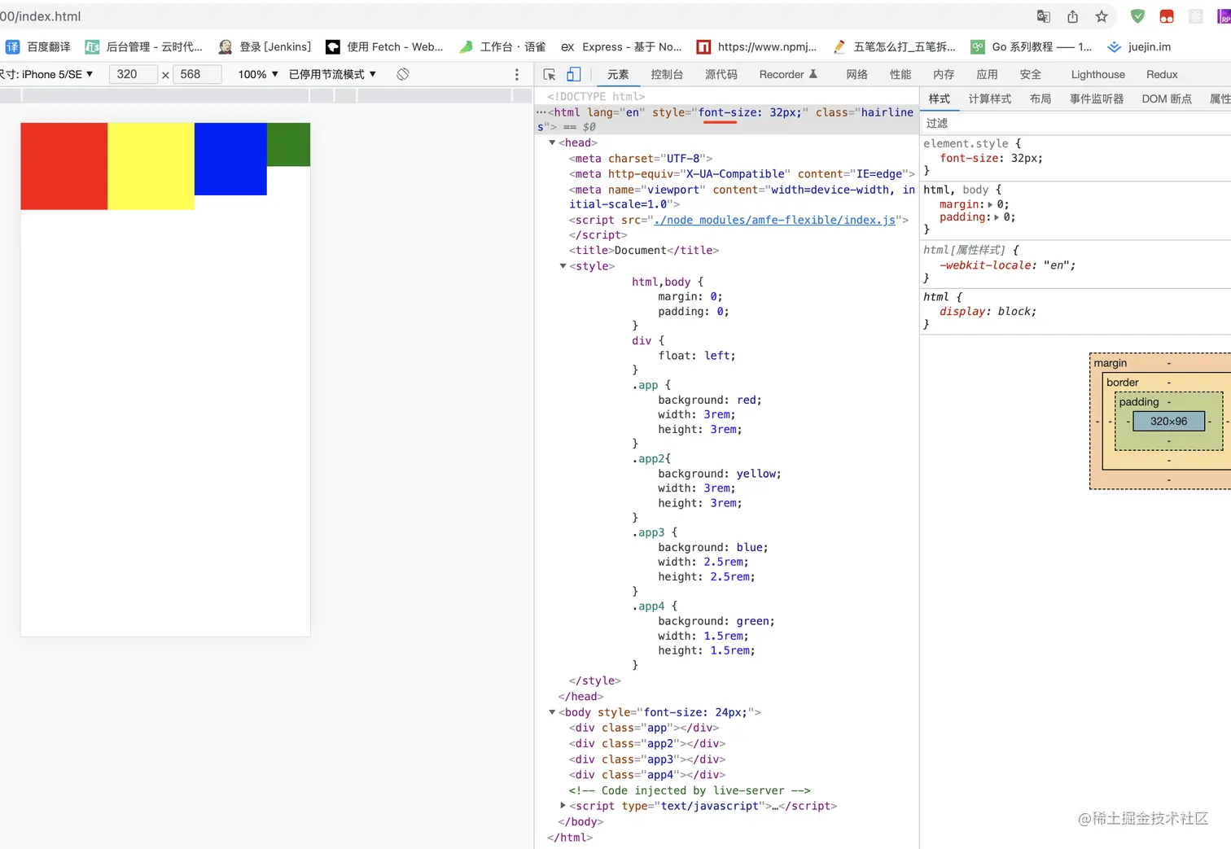Switch to the 控制台 tab
This screenshot has width=1231, height=849.
click(667, 74)
